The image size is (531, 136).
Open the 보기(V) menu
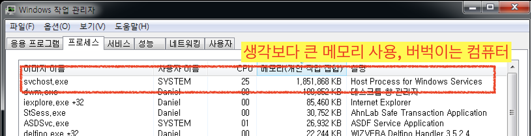(x=93, y=26)
